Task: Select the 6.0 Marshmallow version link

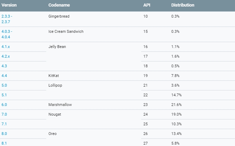Action: pos(4,105)
